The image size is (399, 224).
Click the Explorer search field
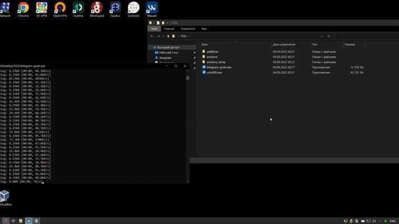pos(367,36)
